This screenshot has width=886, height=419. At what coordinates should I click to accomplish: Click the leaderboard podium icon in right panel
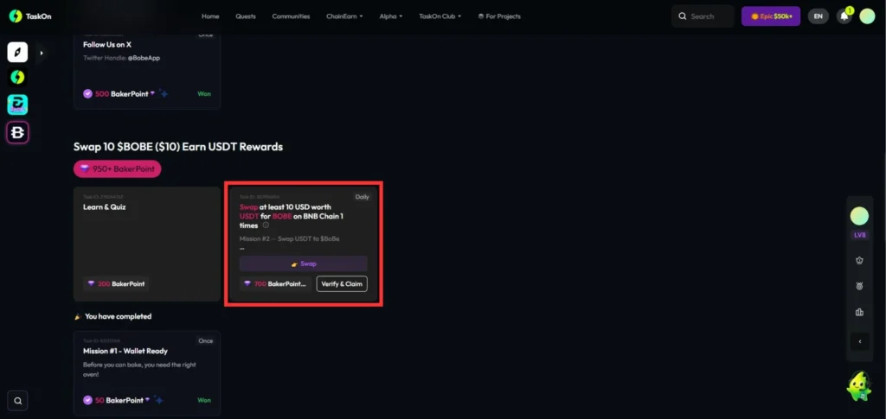pyautogui.click(x=859, y=312)
